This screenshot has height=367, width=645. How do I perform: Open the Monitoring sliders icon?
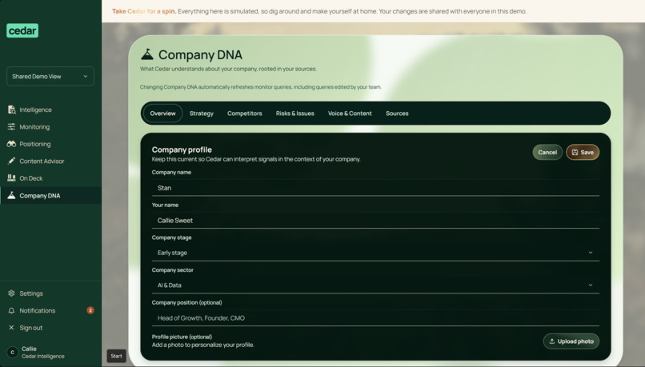point(11,126)
